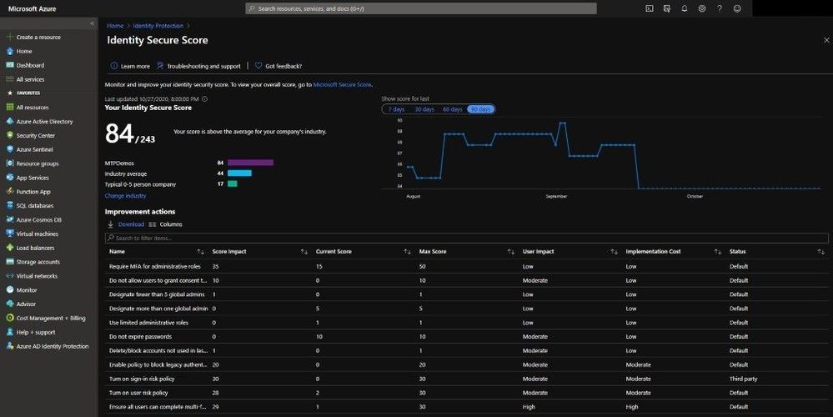Viewport: 833px width, 417px height.
Task: Open Columns chooser
Action: 166,224
